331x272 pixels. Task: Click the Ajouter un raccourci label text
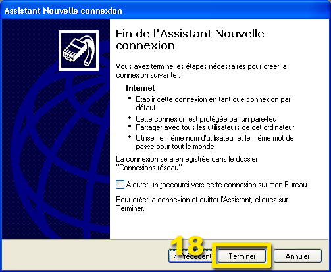point(216,185)
